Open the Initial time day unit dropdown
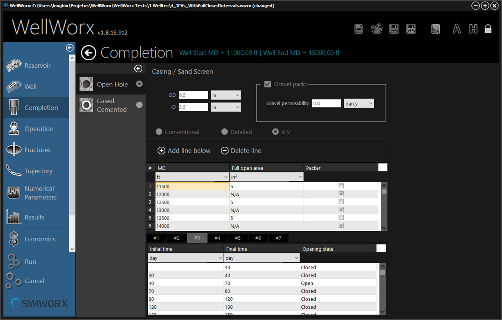The image size is (502, 320). click(x=186, y=258)
